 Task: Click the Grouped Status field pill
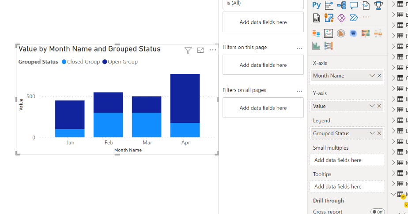[x=347, y=133]
